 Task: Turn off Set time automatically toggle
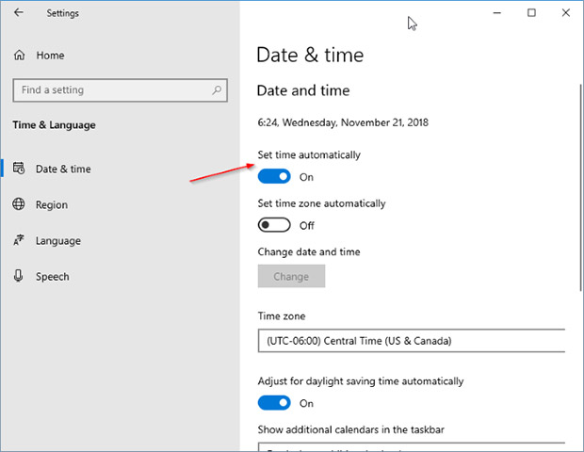tap(274, 176)
